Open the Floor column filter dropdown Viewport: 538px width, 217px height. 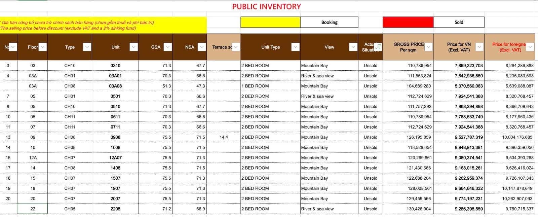click(x=42, y=47)
